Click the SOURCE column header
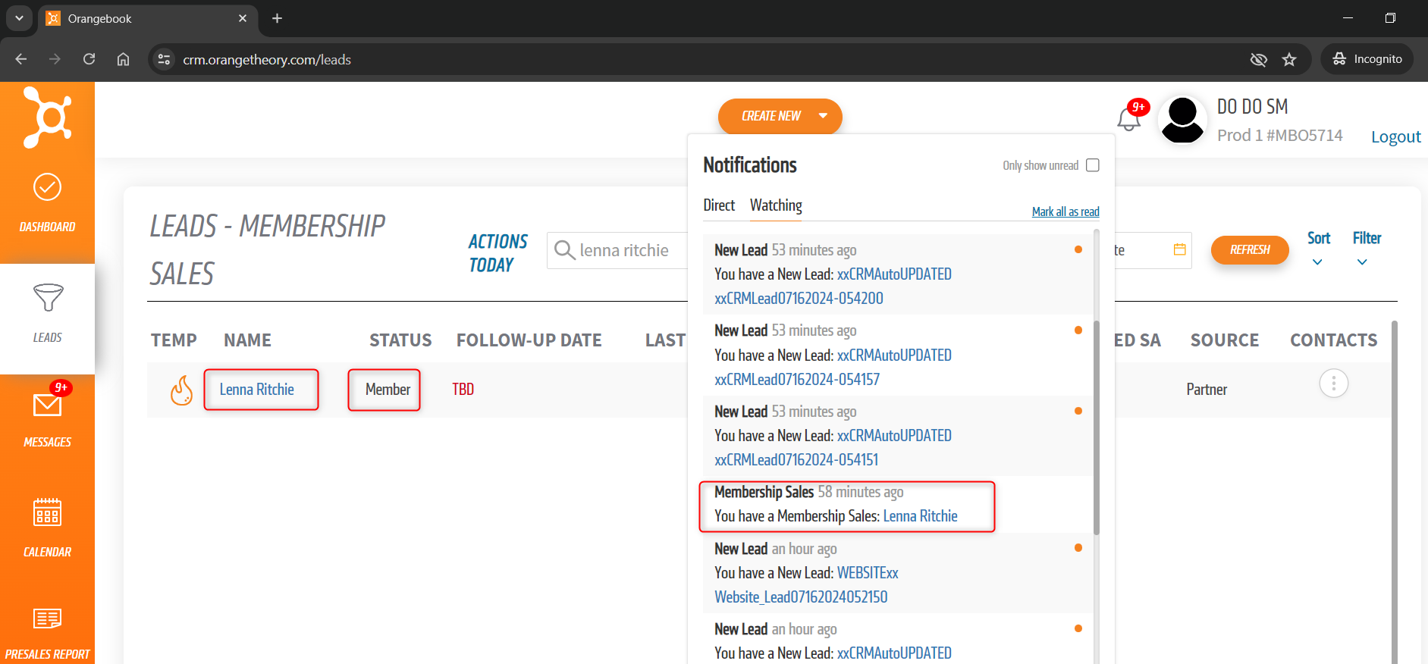1428x664 pixels. [x=1225, y=340]
